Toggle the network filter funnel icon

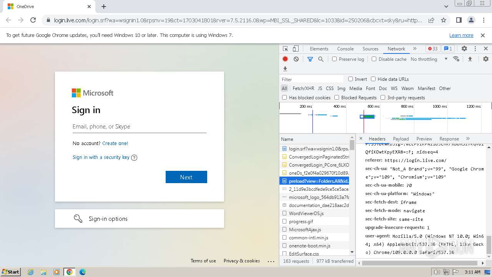tap(310, 59)
